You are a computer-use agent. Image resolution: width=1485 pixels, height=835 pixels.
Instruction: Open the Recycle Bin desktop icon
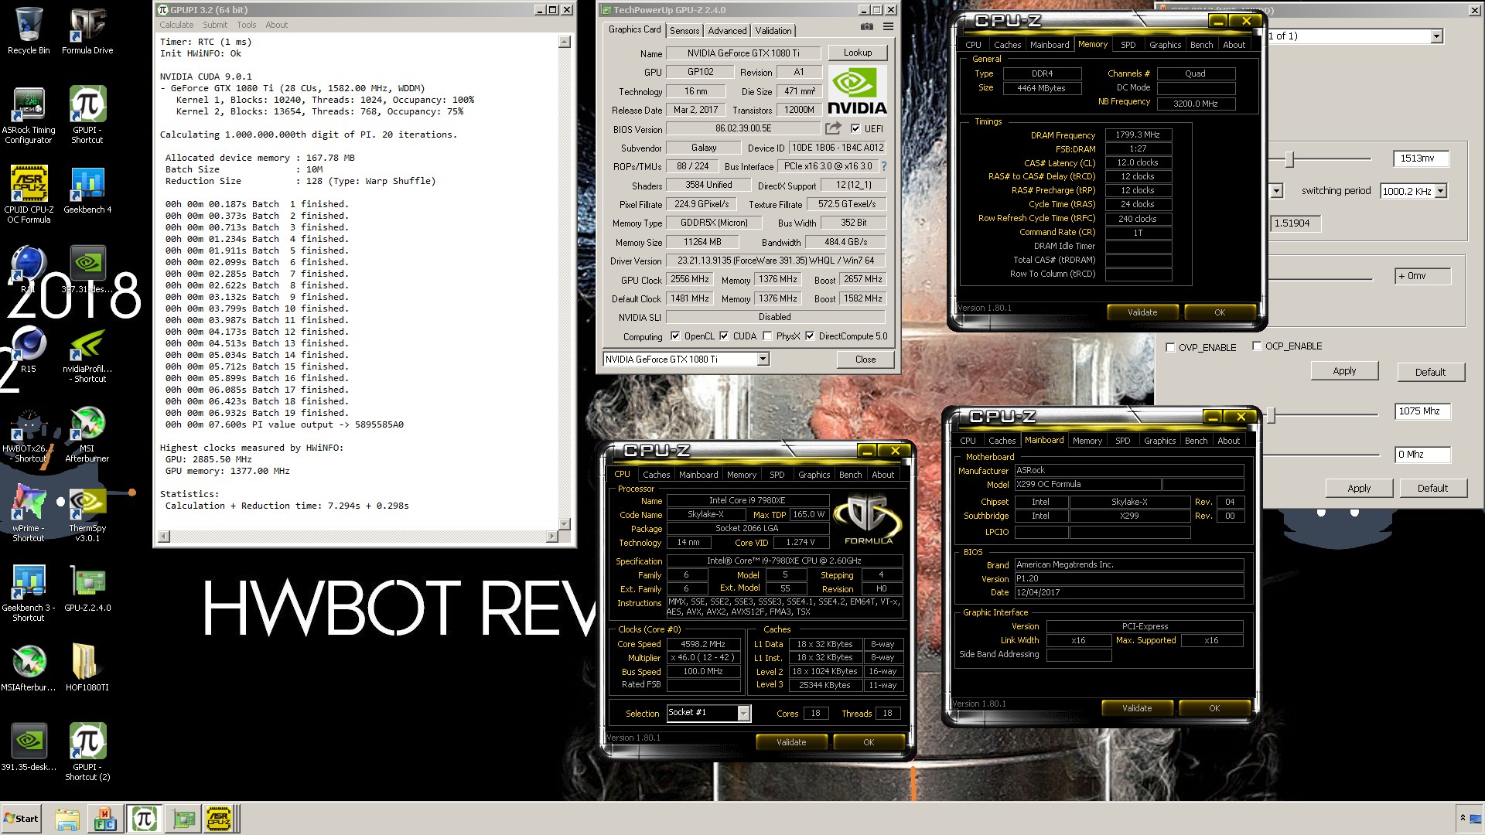pos(29,31)
